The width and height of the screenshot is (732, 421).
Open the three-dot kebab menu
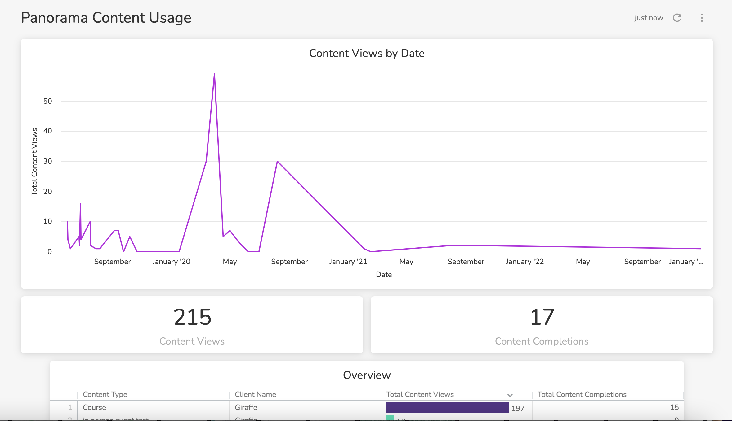tap(702, 18)
